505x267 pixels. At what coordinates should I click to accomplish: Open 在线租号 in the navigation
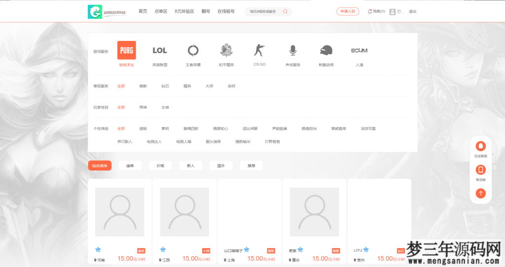[226, 11]
